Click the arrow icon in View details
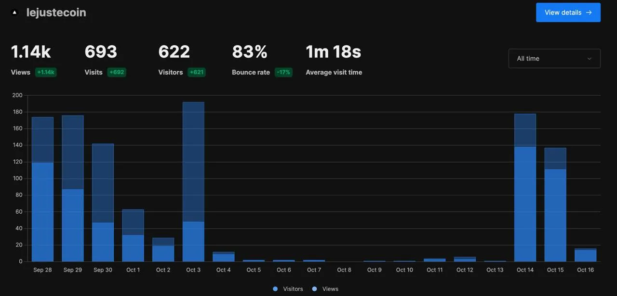Image resolution: width=617 pixels, height=296 pixels. click(x=589, y=13)
